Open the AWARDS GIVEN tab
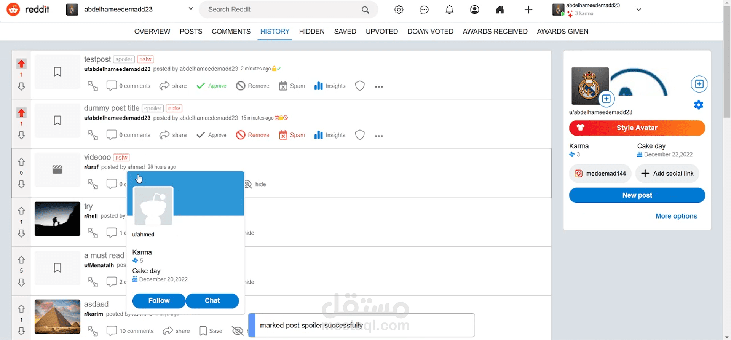731x340 pixels. pyautogui.click(x=563, y=31)
